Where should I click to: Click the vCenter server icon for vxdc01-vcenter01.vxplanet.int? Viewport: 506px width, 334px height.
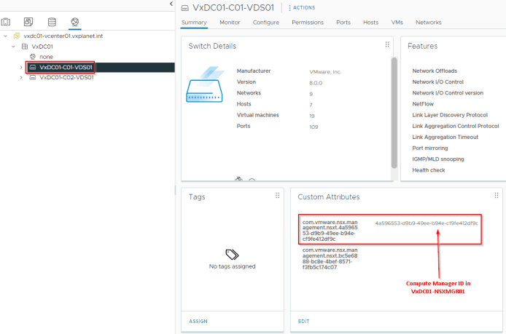(17, 36)
